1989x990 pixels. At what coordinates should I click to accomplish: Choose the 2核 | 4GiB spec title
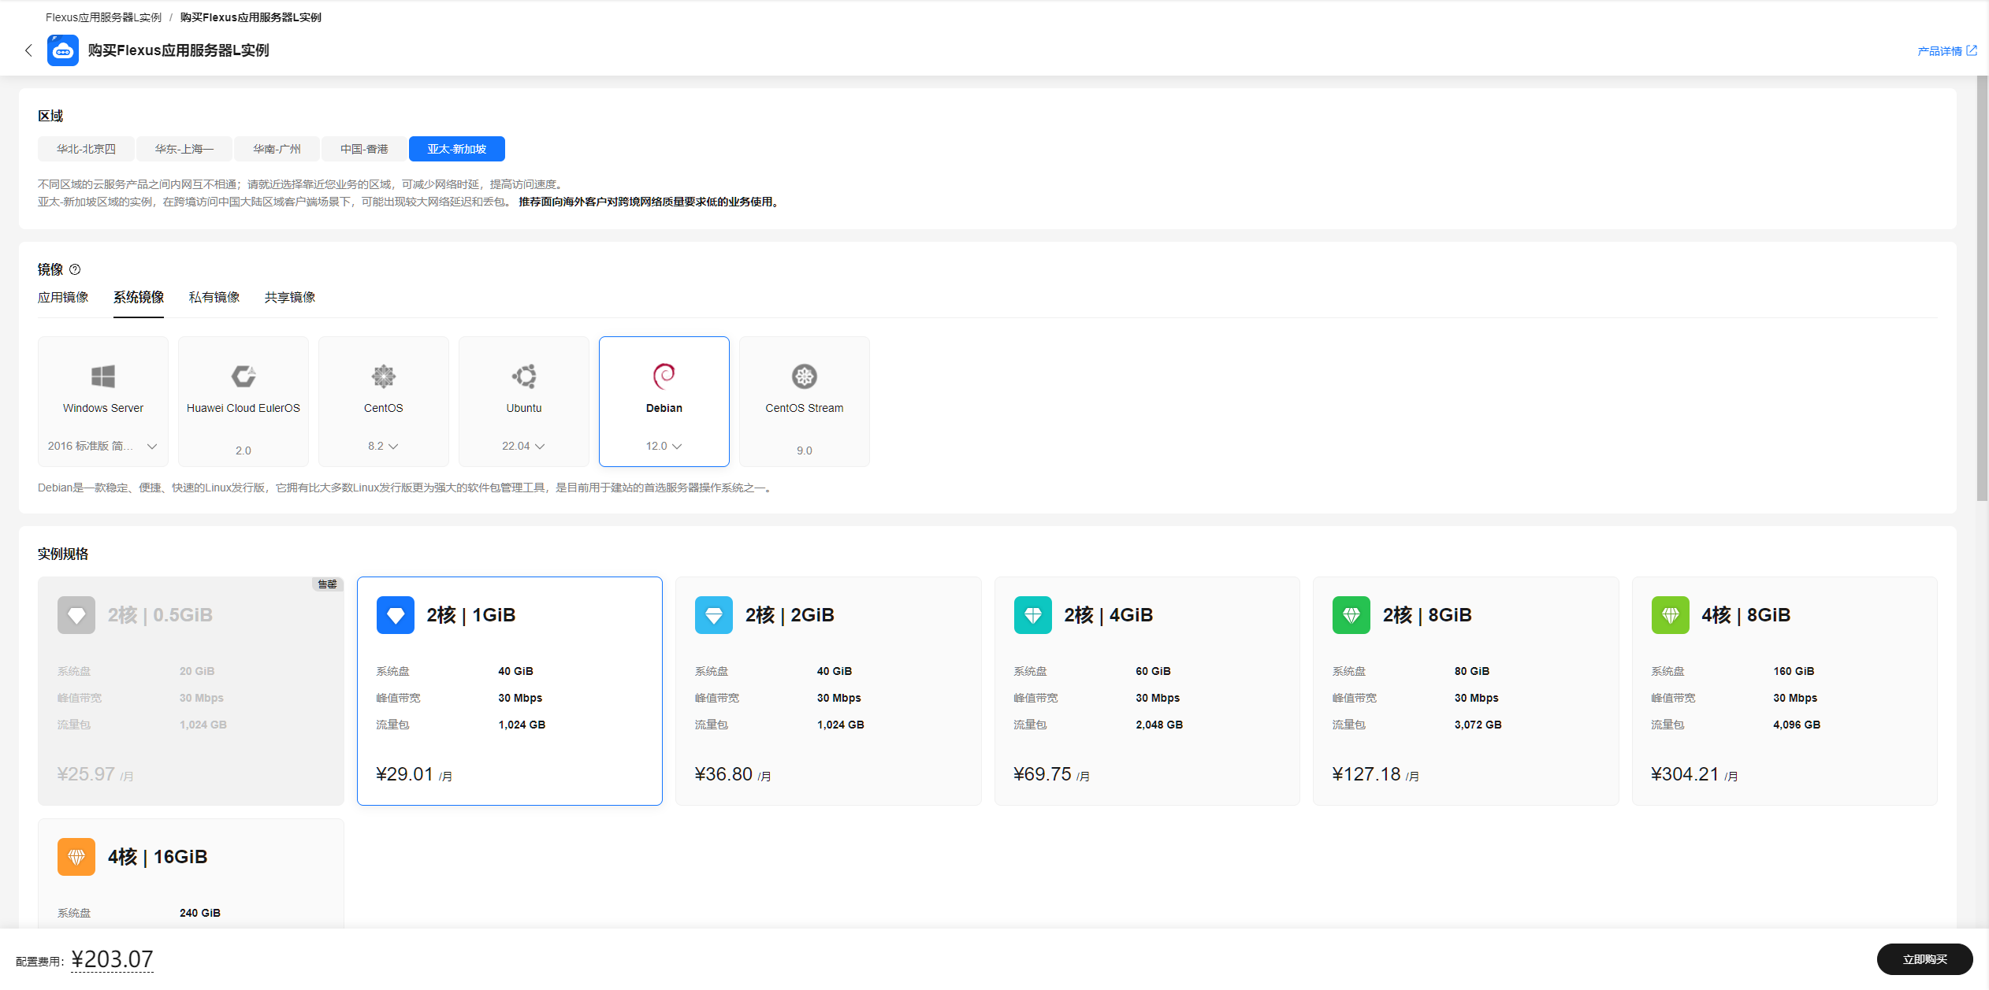1109,615
